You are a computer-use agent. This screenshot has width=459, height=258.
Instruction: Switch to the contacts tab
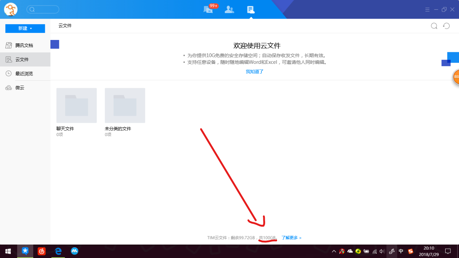click(x=229, y=10)
